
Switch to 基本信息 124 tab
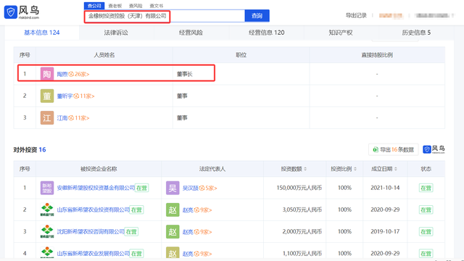[x=42, y=33]
